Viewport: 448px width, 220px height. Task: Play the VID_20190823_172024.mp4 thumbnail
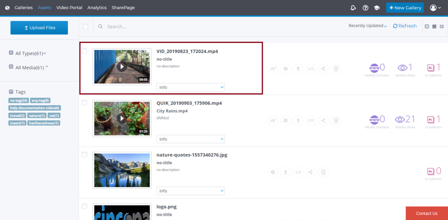tap(122, 66)
